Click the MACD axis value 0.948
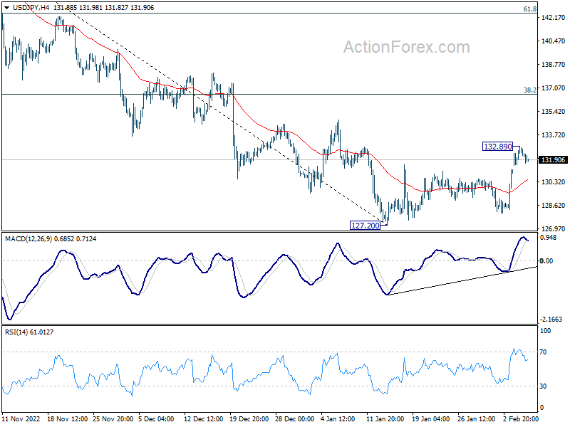570x427 pixels. coord(548,238)
